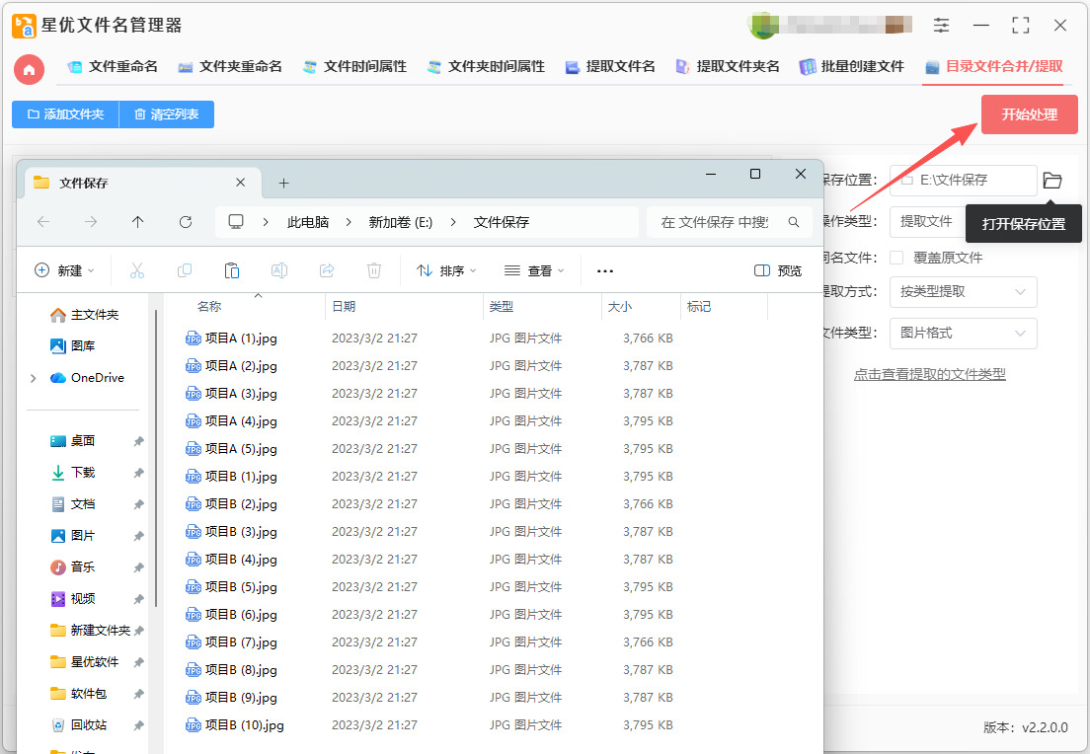This screenshot has width=1090, height=754.
Task: Click the 在 文件保存 中搜索 search box
Action: [716, 222]
